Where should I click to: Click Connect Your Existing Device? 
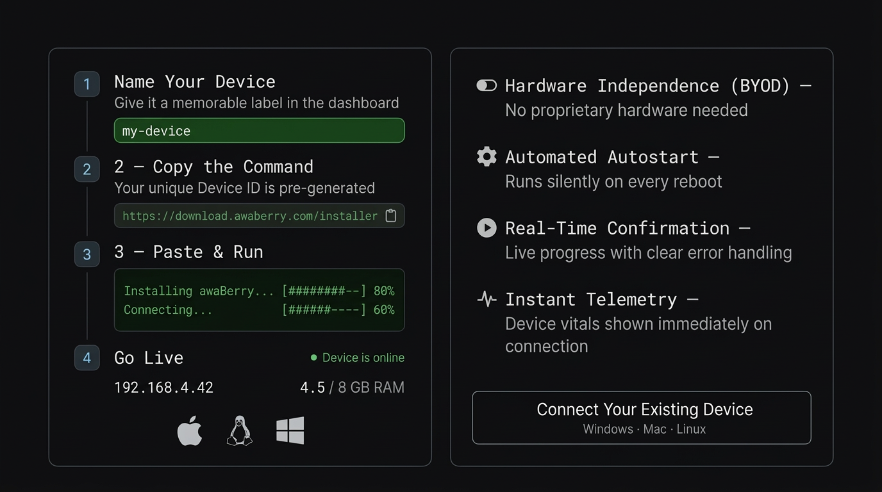(642, 417)
